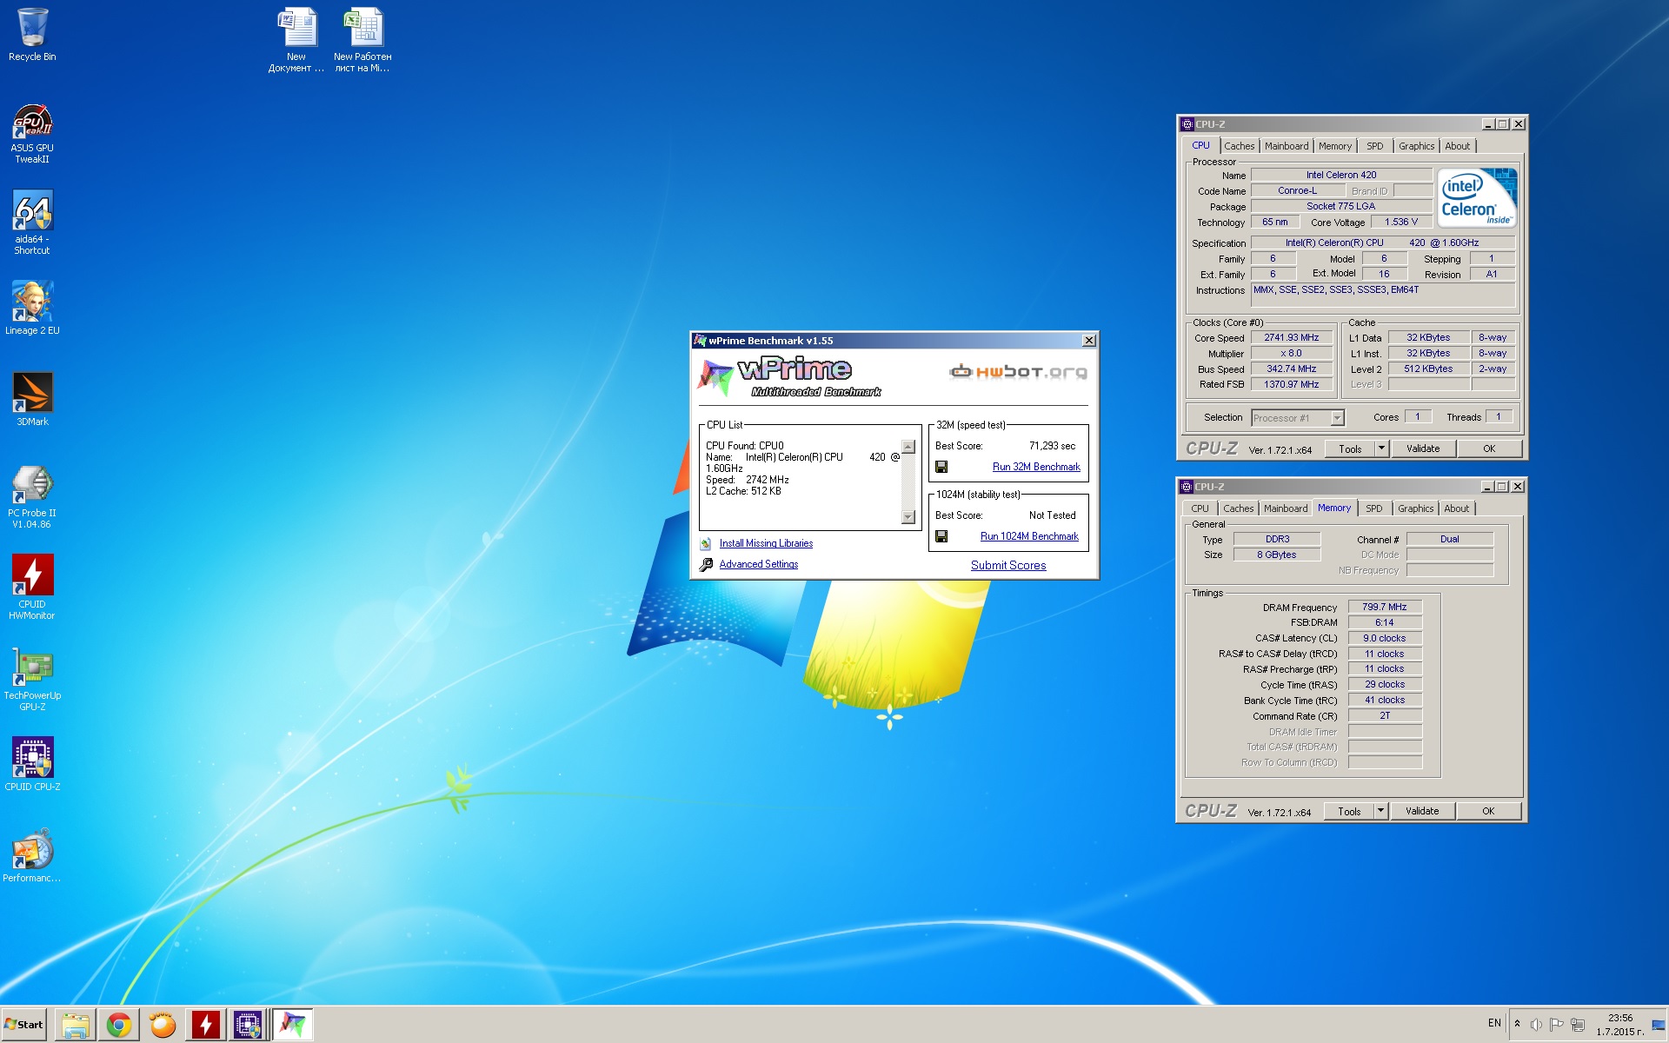Click the Action Center flag tray icon
The width and height of the screenshot is (1669, 1043).
(1557, 1024)
